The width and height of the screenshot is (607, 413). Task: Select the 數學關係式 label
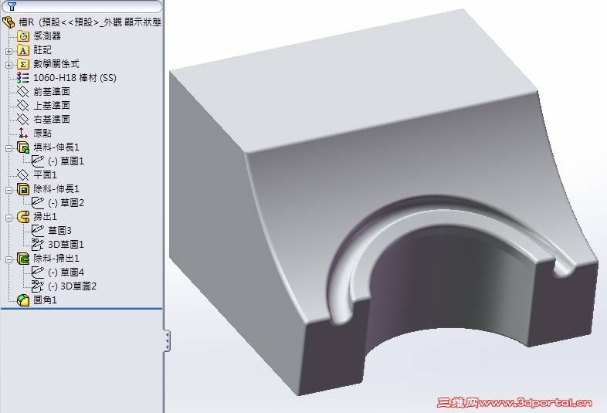tap(56, 64)
